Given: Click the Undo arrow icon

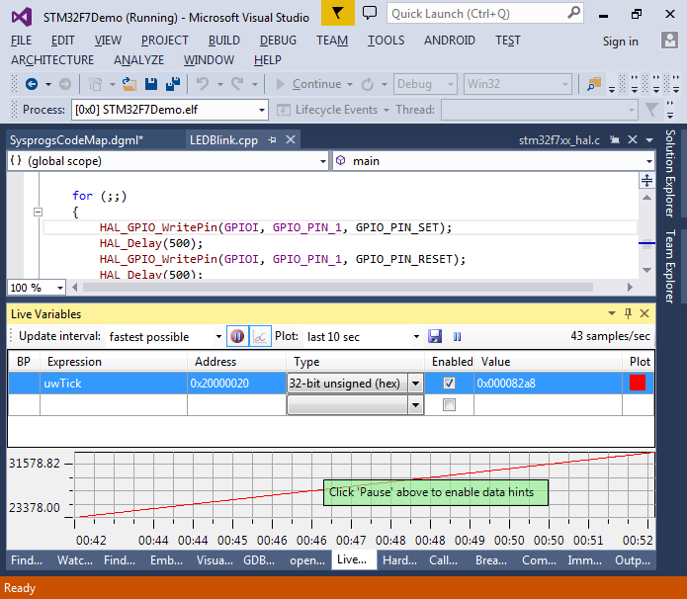Looking at the screenshot, I should 203,84.
